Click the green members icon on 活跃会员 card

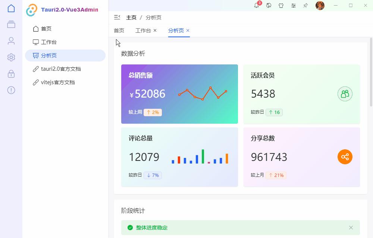345,94
